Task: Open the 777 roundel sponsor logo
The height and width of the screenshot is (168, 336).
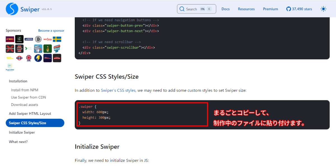Action: pyautogui.click(x=19, y=58)
